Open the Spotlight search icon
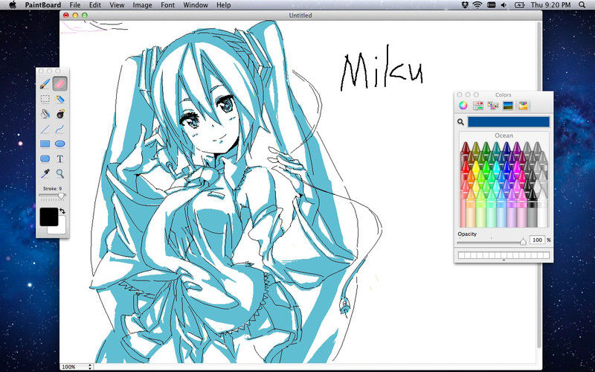 [582, 5]
